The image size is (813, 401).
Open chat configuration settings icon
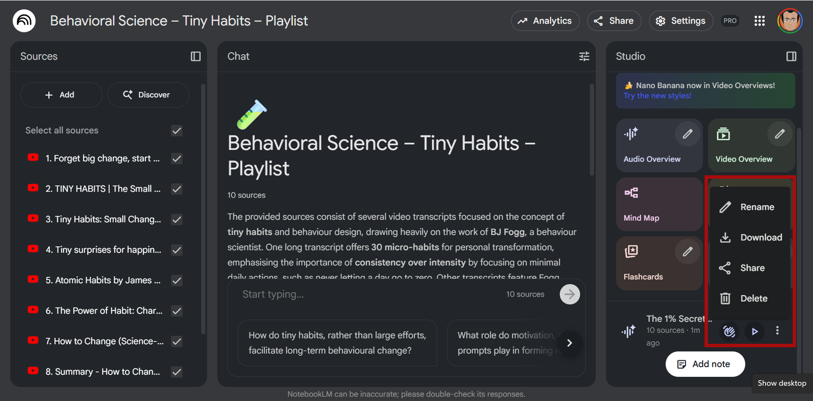point(584,56)
